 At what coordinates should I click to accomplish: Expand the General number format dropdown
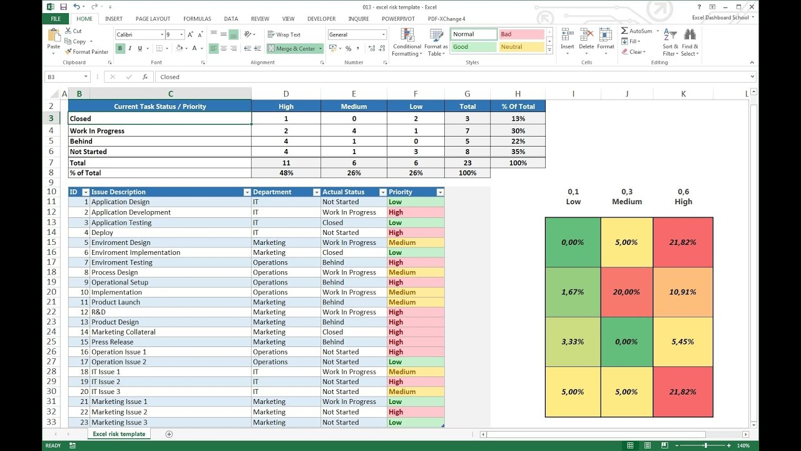(384, 35)
